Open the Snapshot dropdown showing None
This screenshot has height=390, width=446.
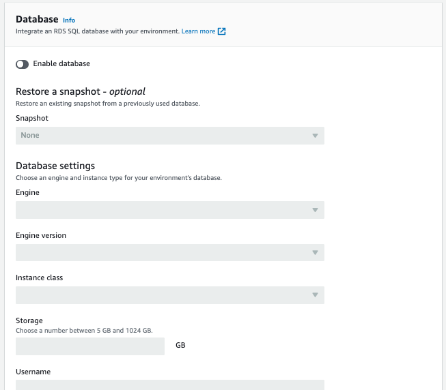pos(164,136)
